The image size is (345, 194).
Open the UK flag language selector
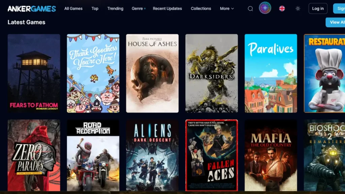pos(282,8)
